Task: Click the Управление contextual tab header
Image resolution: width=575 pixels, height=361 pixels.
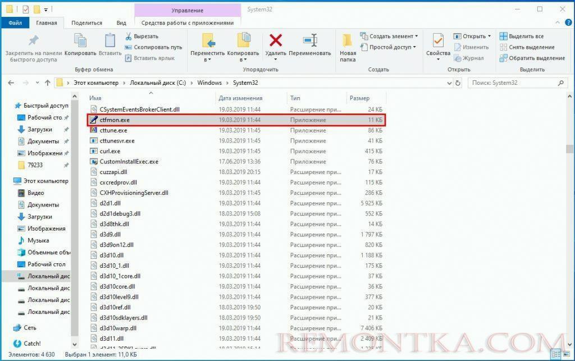Action: tap(188, 10)
